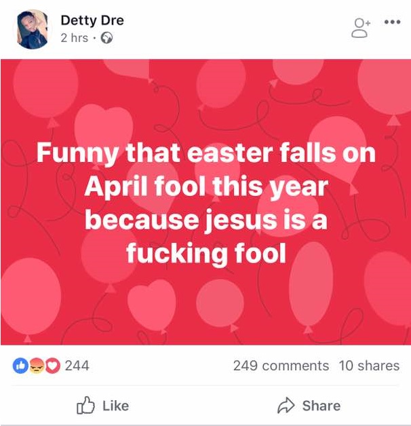
Task: Click the "Funny that easter falls on" line
Action: 206,152
